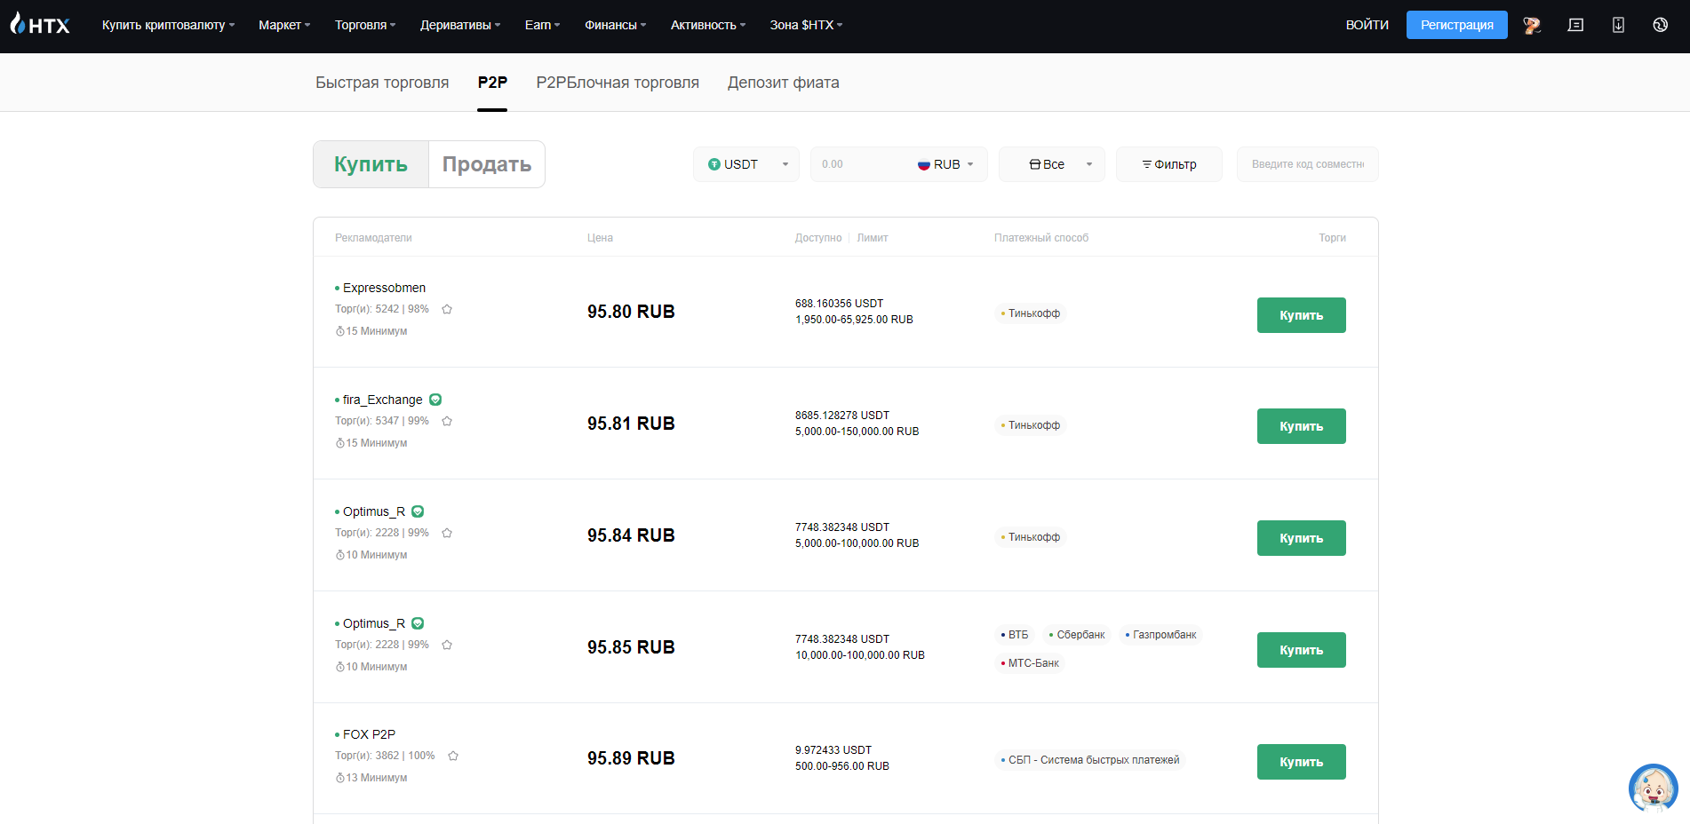Click the 688.160356 USDT available amount
The width and height of the screenshot is (1690, 824).
[x=839, y=304]
